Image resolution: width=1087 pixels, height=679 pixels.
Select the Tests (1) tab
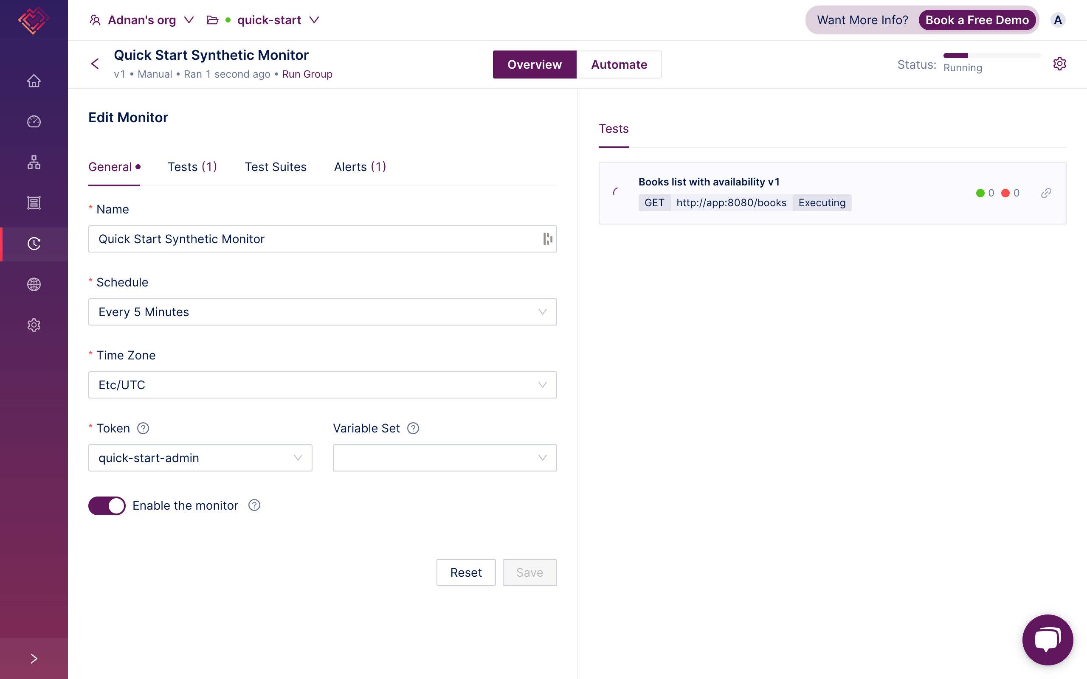pyautogui.click(x=192, y=167)
